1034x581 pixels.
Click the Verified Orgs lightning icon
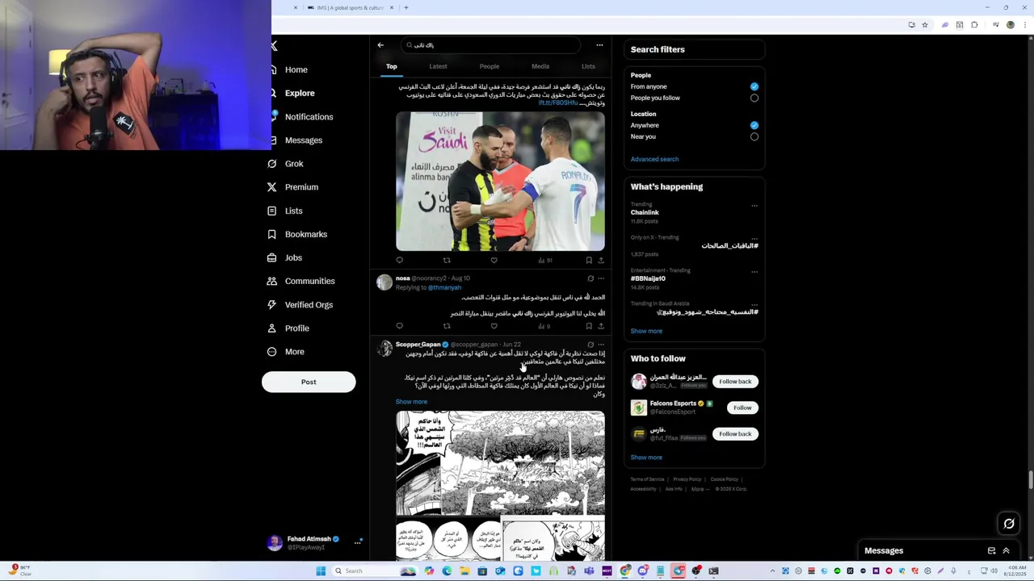pyautogui.click(x=272, y=305)
